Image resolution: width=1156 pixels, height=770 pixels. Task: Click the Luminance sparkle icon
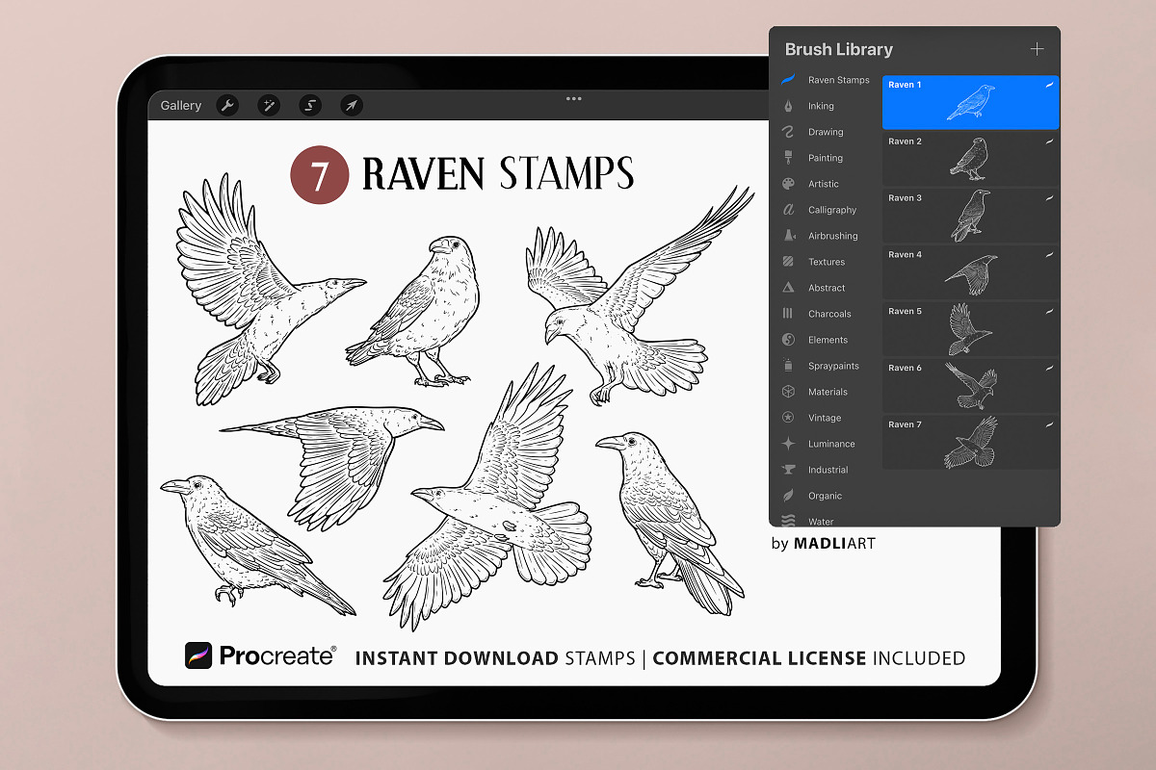pos(788,444)
